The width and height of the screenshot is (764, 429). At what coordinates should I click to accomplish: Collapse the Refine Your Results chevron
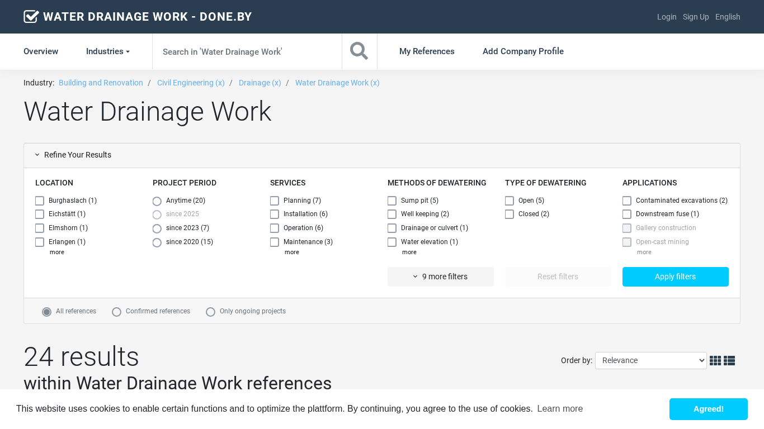[x=37, y=155]
